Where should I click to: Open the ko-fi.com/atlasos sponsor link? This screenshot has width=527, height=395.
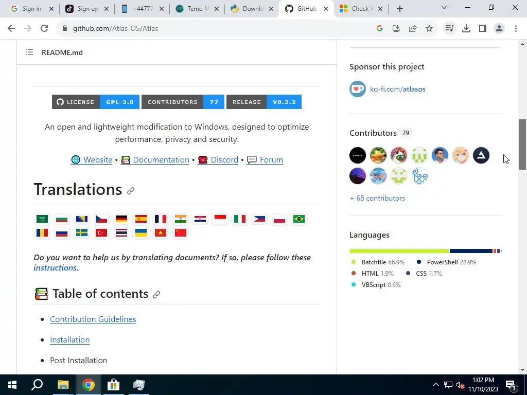pos(398,89)
